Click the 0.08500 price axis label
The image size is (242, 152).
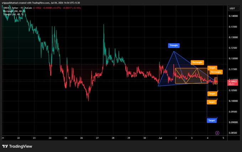point(233,133)
